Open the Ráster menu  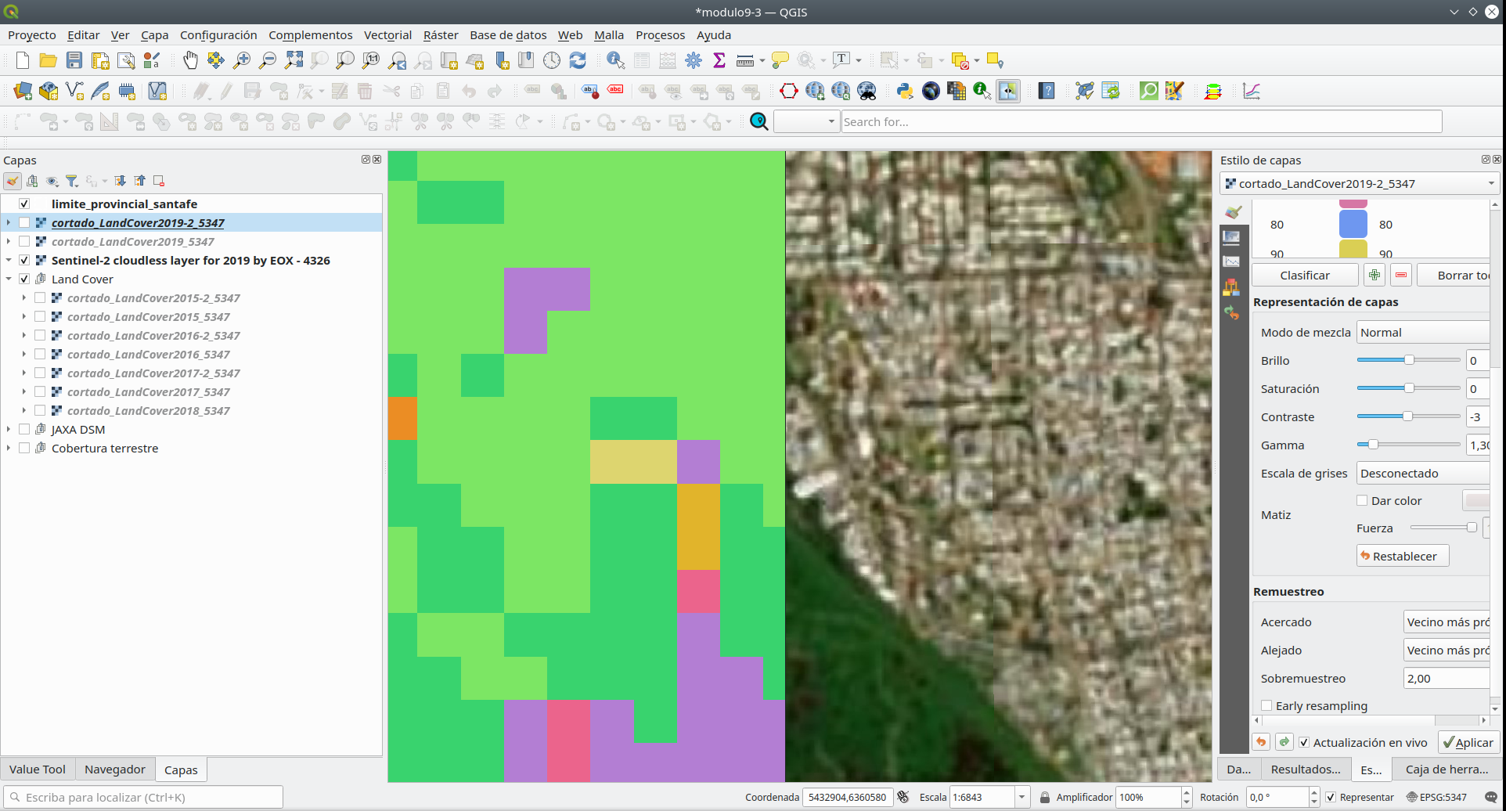[441, 34]
